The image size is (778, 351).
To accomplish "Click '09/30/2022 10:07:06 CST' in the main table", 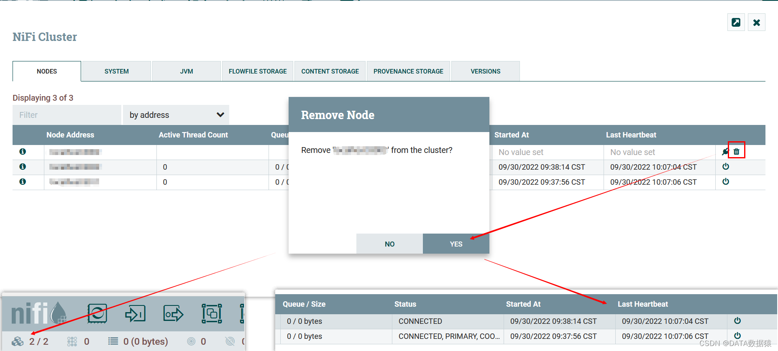I will point(653,182).
